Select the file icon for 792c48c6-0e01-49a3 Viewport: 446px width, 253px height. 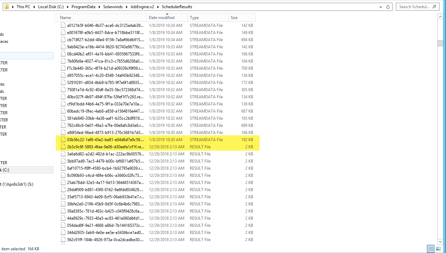pyautogui.click(x=63, y=125)
